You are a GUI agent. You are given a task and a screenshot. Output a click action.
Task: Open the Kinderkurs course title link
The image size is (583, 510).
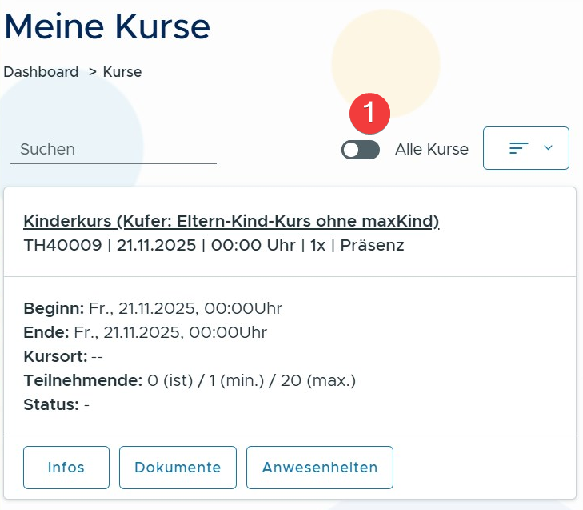point(231,221)
